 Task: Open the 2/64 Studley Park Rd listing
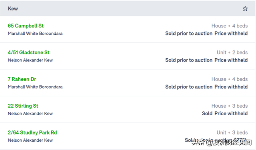32,132
